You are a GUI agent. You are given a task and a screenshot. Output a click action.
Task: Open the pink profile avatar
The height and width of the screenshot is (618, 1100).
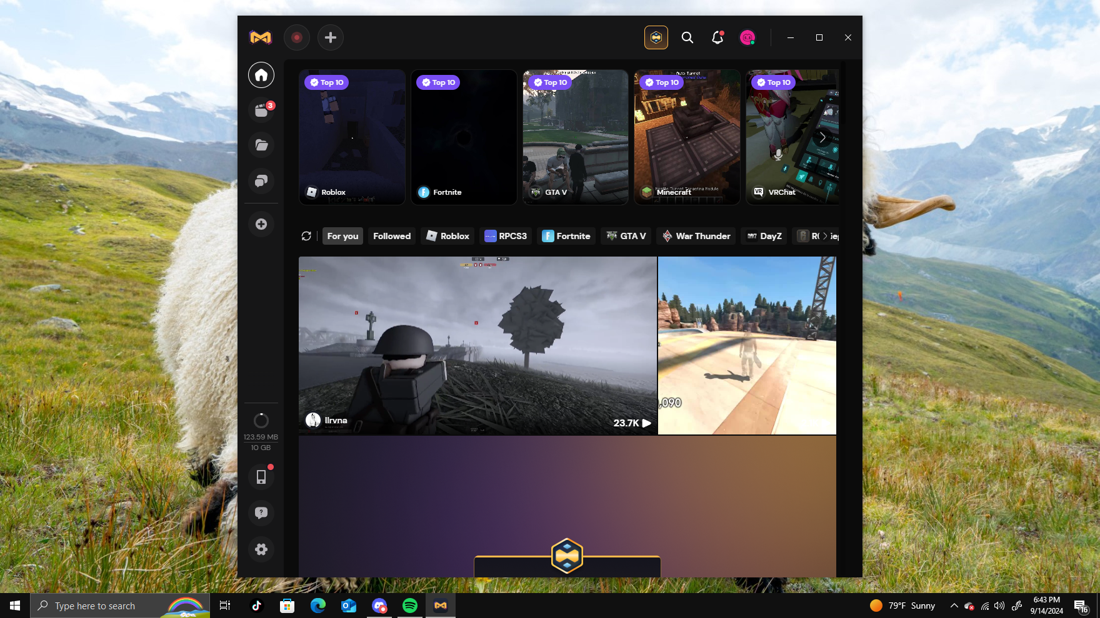click(x=747, y=37)
